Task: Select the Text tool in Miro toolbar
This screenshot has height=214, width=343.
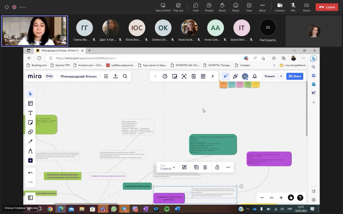Action: 30,113
